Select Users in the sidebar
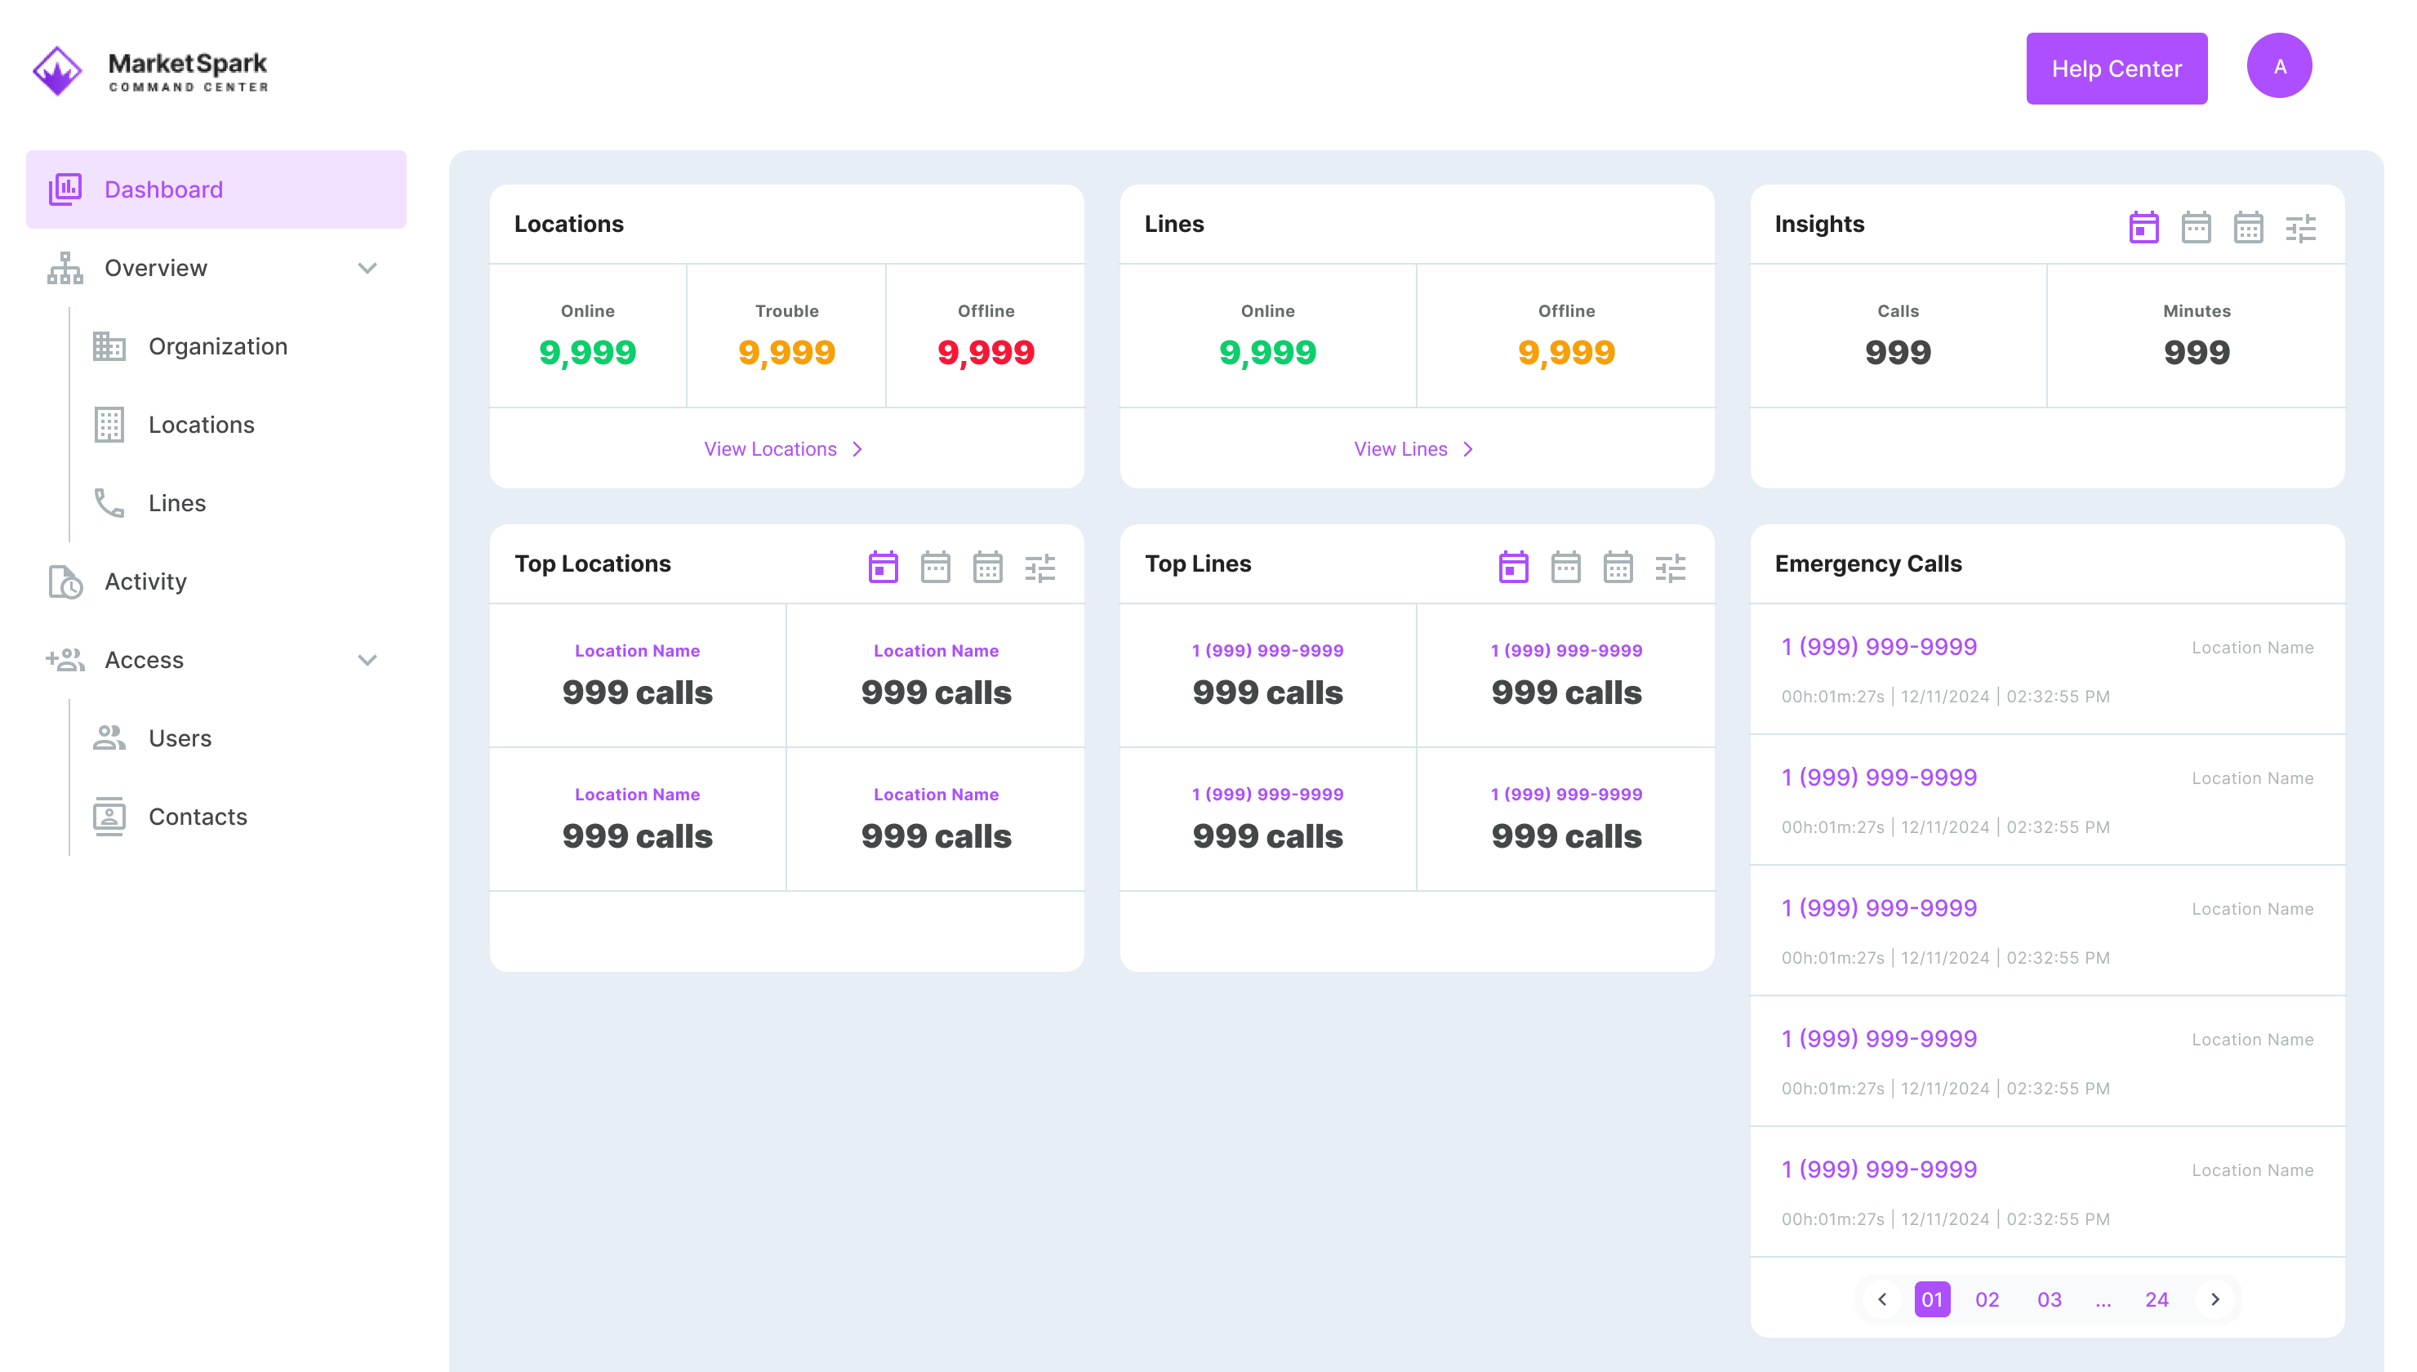Screen dimensions: 2417x1372 [x=179, y=737]
